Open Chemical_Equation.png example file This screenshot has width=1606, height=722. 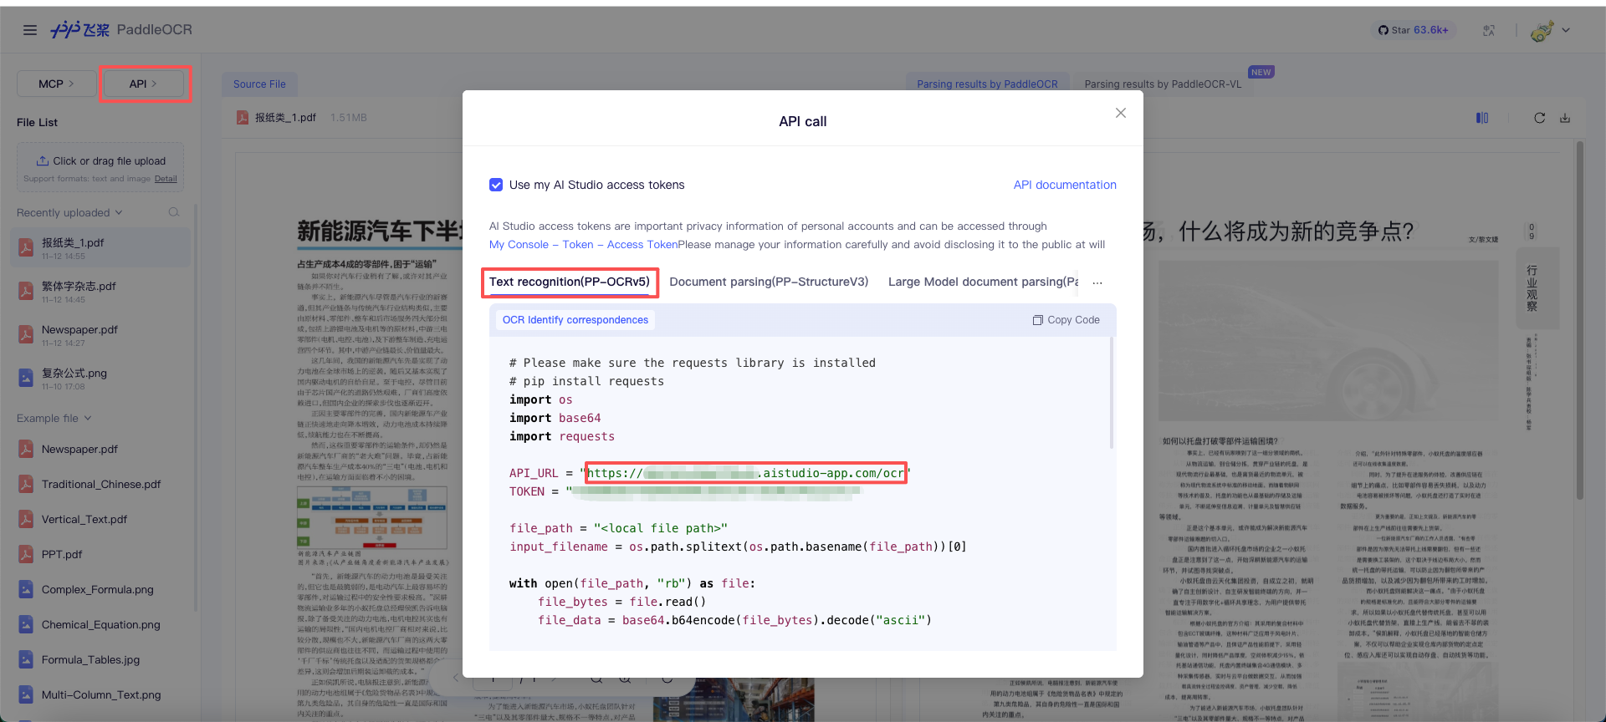(x=100, y=624)
